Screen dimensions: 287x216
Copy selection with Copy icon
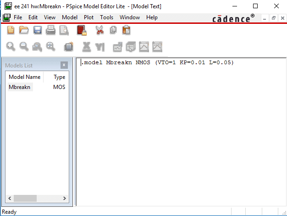(x=113, y=30)
